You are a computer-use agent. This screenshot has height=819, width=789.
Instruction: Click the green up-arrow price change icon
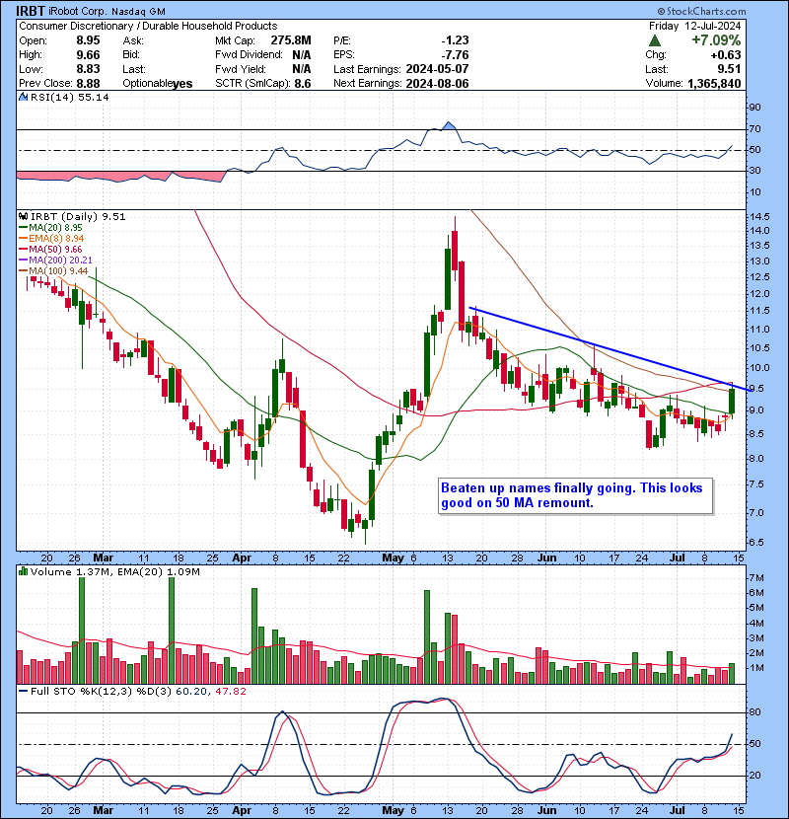coord(655,40)
